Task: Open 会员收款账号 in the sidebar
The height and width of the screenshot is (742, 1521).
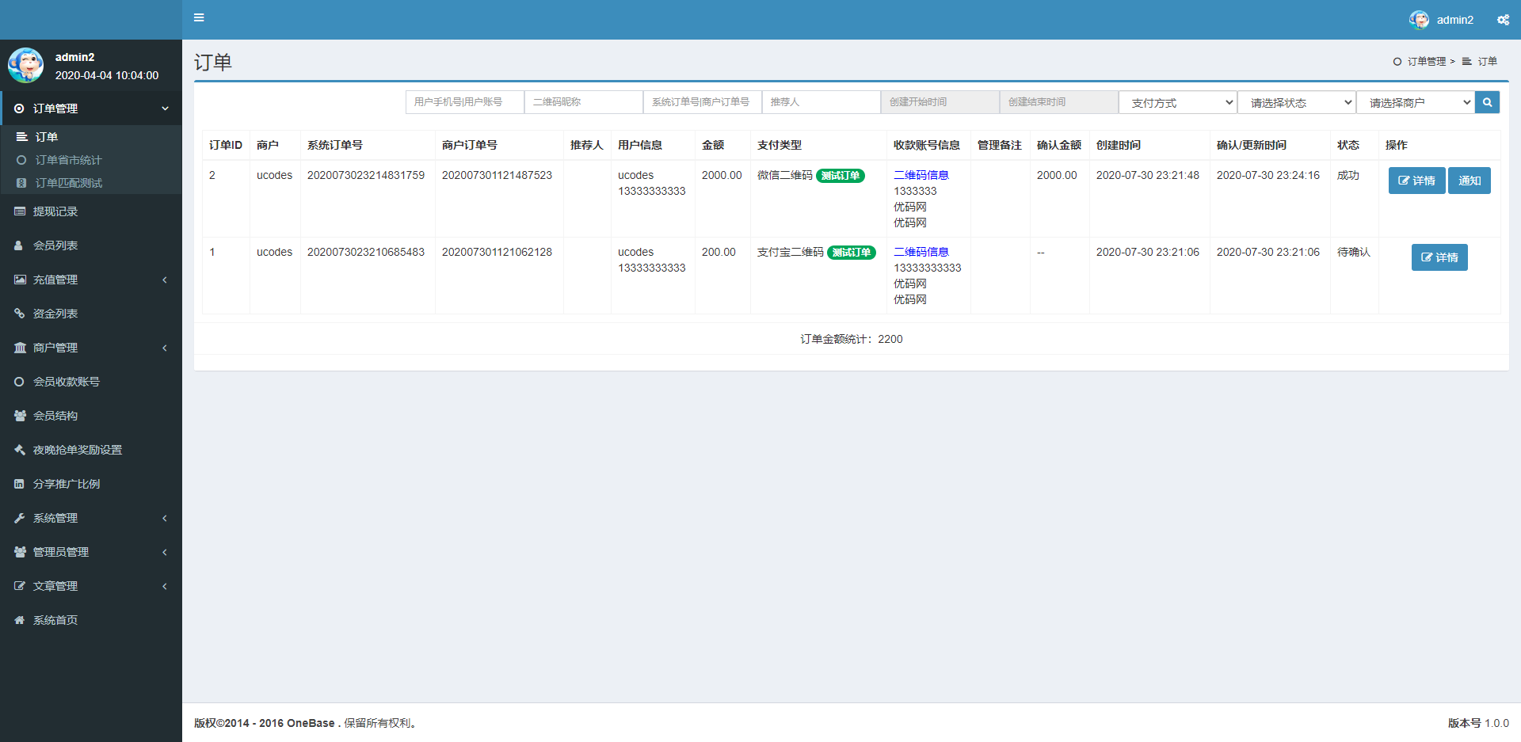Action: coord(66,381)
